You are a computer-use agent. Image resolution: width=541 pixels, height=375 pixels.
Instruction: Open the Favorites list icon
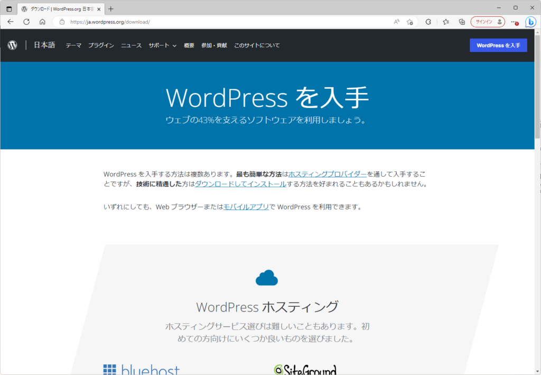446,22
